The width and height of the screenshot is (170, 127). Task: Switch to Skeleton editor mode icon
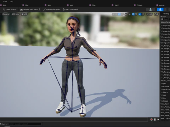tap(151, 10)
